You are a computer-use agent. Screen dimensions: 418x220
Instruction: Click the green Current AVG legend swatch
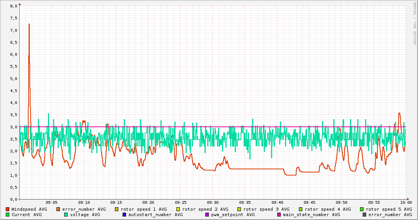pyautogui.click(x=8, y=215)
